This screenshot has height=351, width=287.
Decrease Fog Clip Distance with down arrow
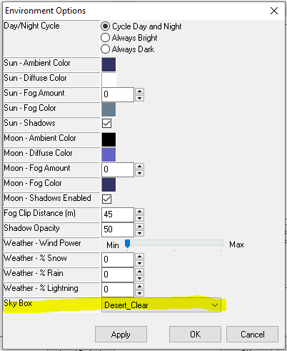[x=139, y=218]
